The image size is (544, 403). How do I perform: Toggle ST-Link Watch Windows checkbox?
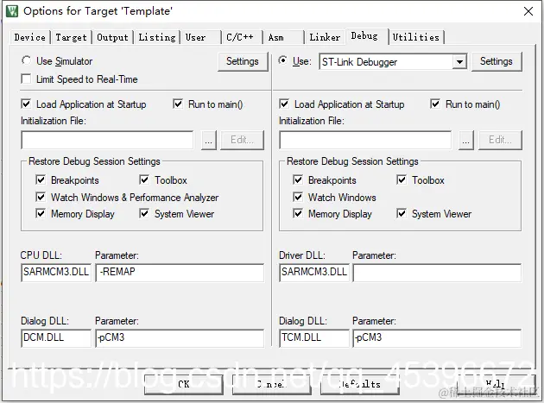[x=298, y=197]
